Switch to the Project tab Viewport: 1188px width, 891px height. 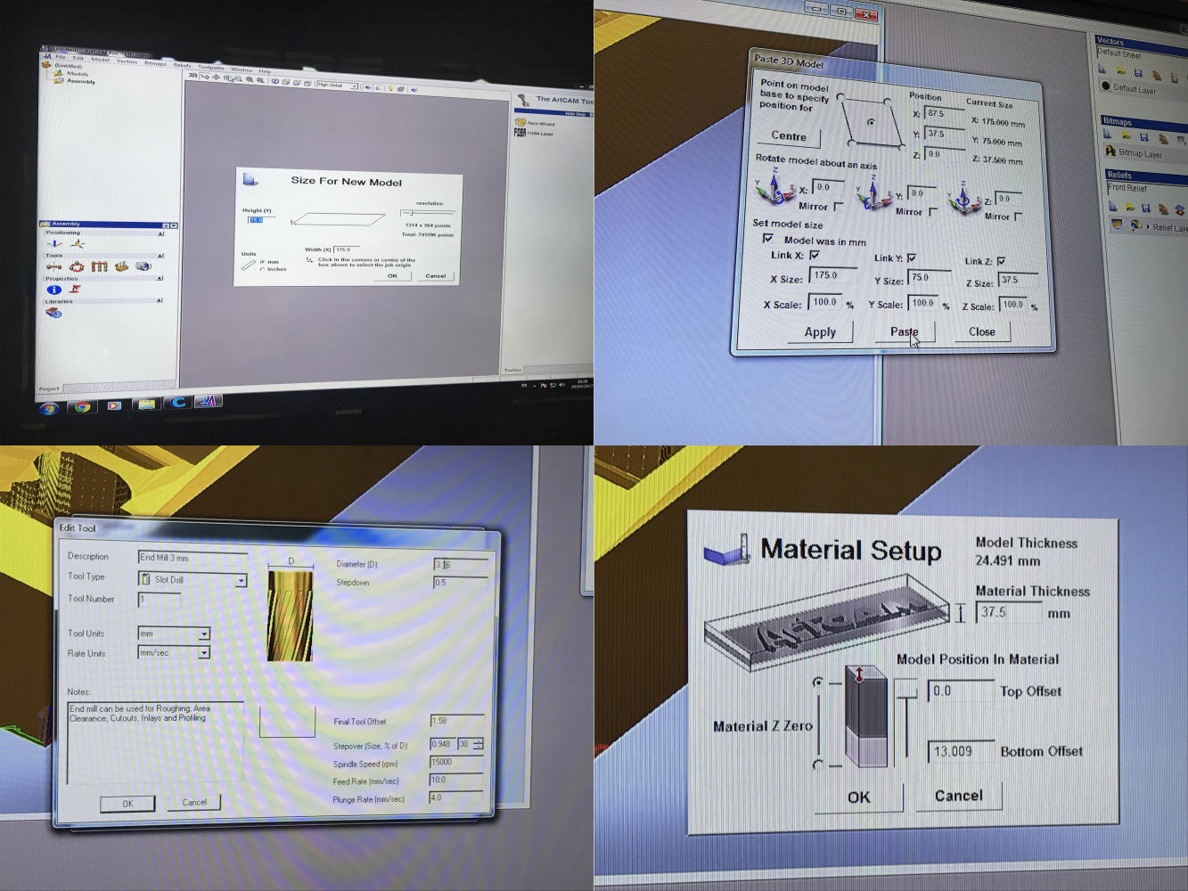(49, 389)
